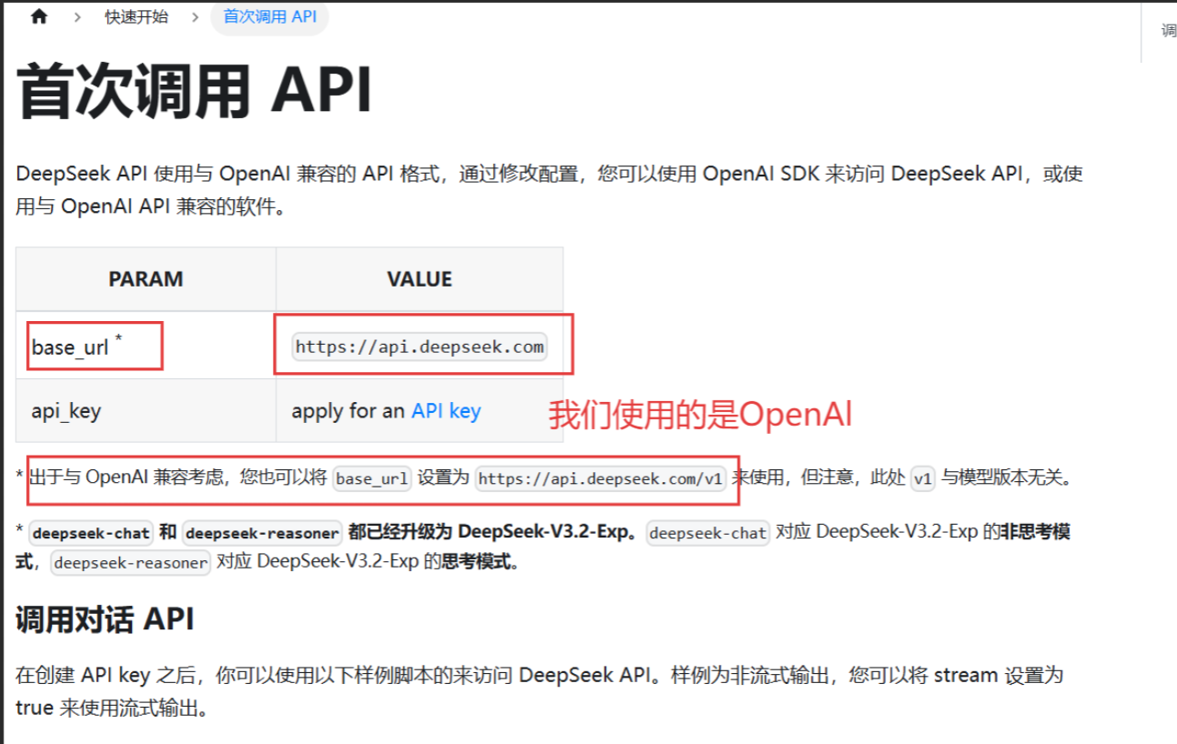Viewport: 1177px width, 744px height.
Task: Click the 调用对话 API section heading
Action: [106, 620]
